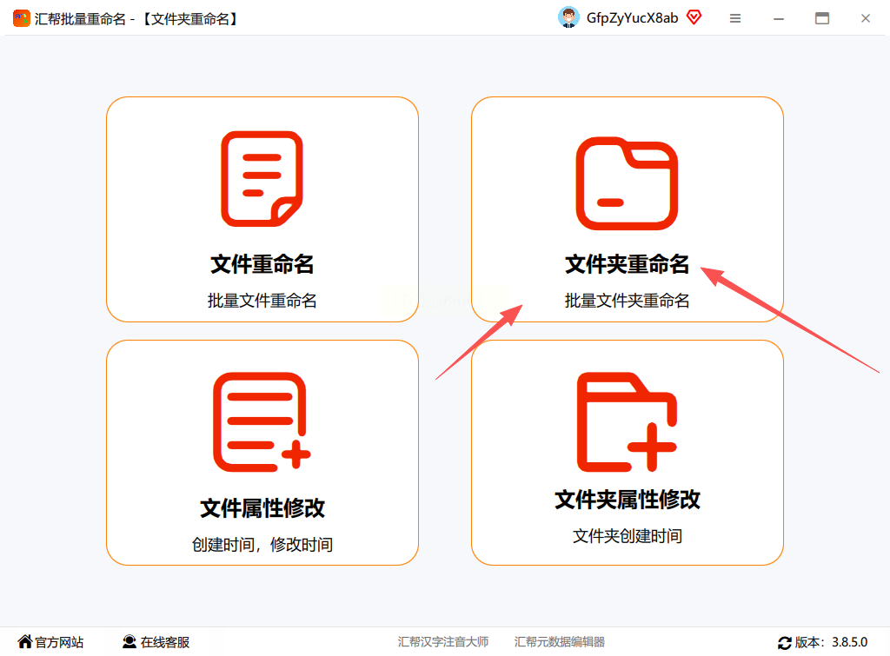Click the home icon beside 官方网站
The image size is (890, 656).
click(x=24, y=641)
